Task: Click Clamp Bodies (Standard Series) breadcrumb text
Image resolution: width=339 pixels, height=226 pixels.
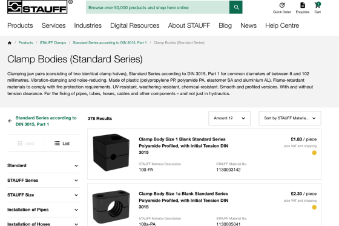Action: pyautogui.click(x=179, y=42)
